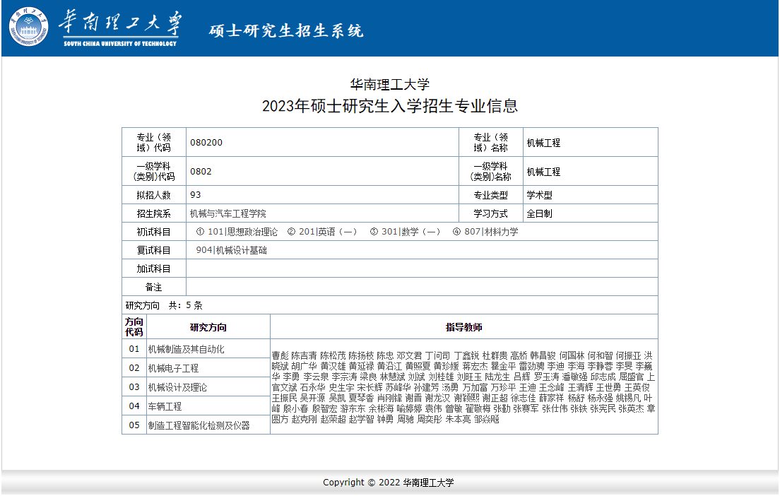The image size is (780, 496).
Task: Select direction code 04
Action: [134, 406]
